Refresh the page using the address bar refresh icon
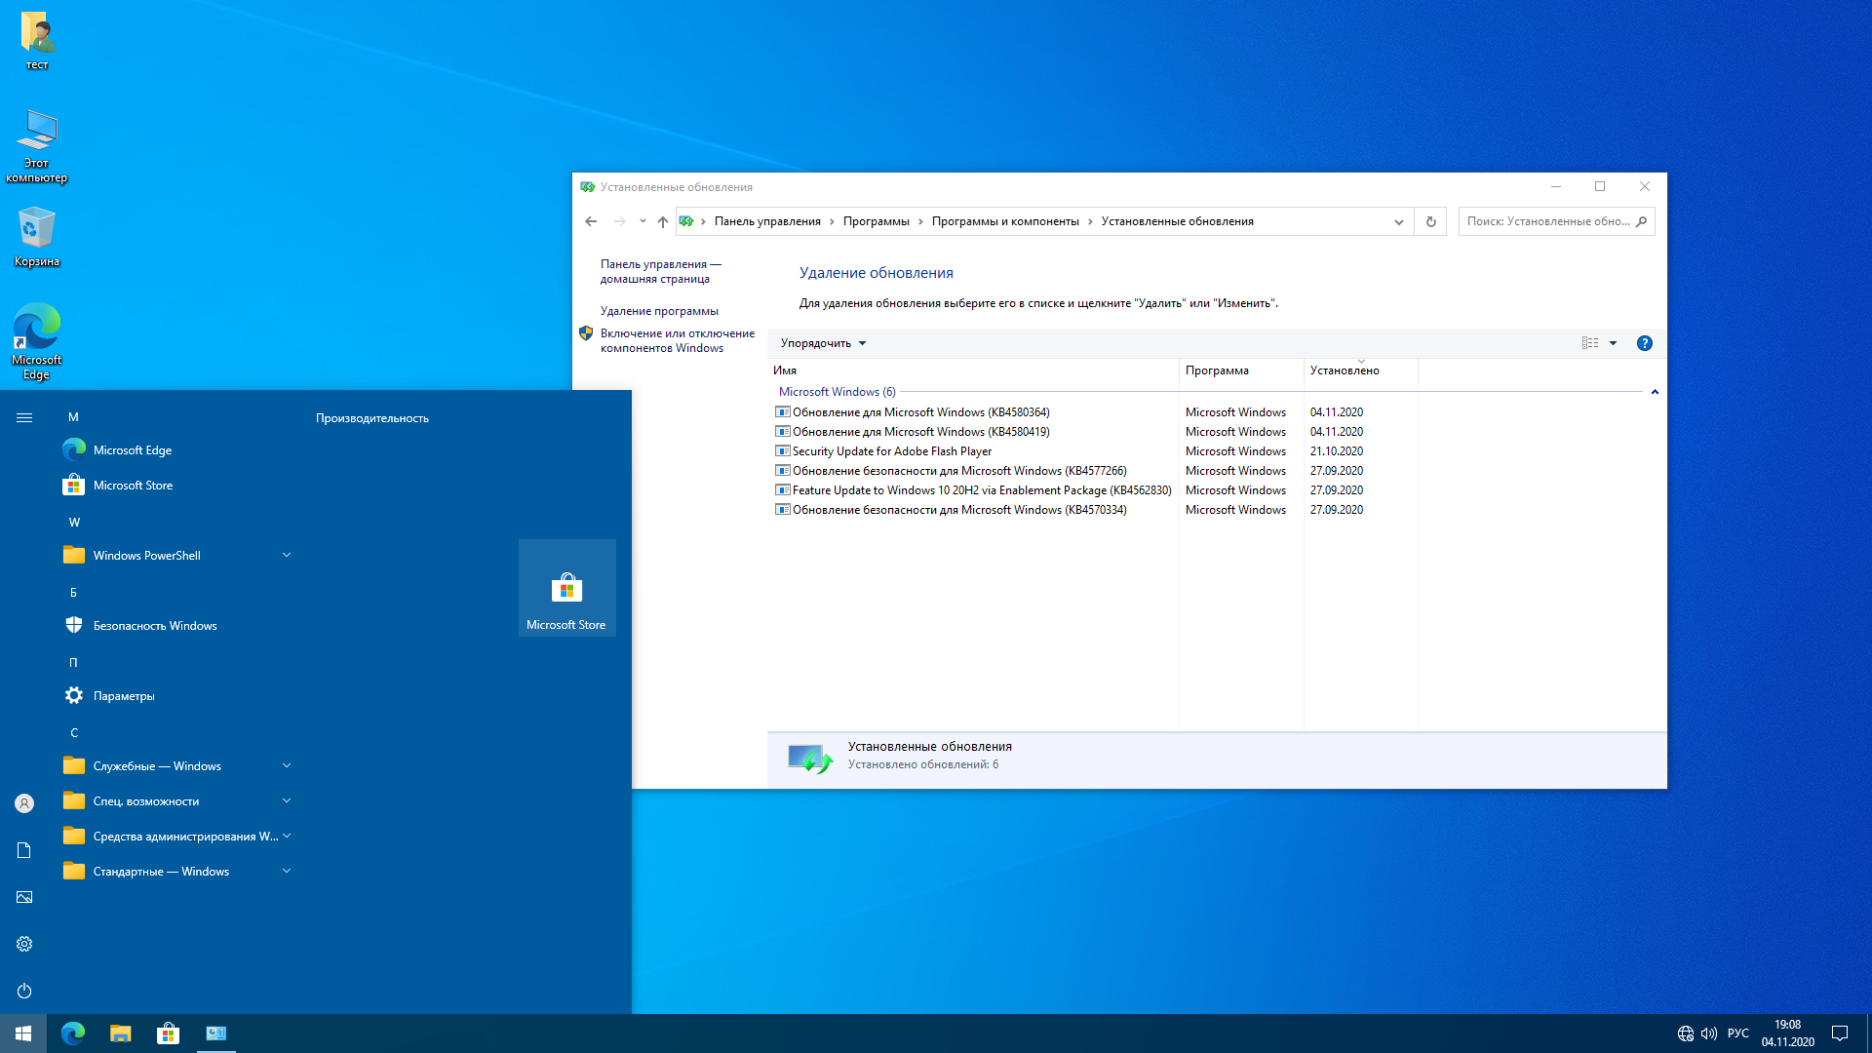 click(1430, 221)
